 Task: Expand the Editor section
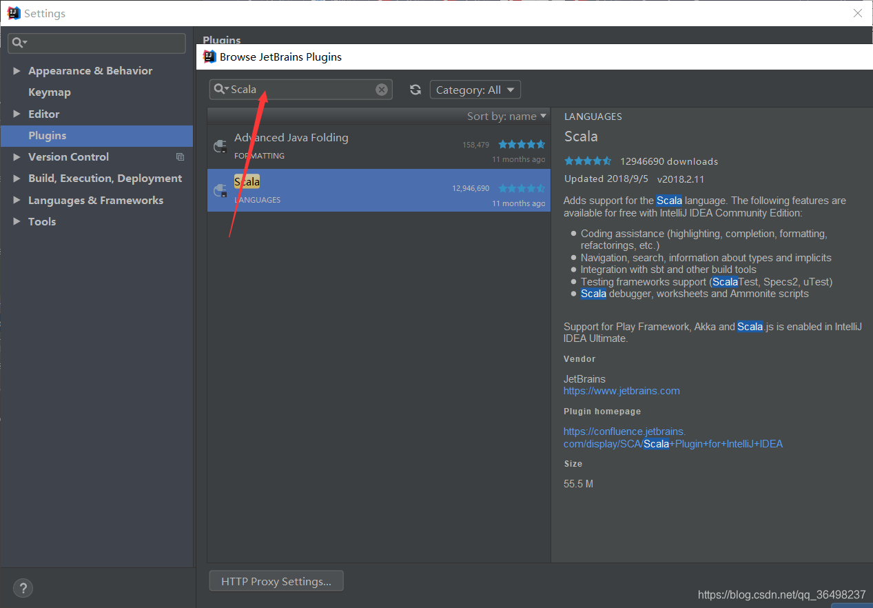coord(17,114)
